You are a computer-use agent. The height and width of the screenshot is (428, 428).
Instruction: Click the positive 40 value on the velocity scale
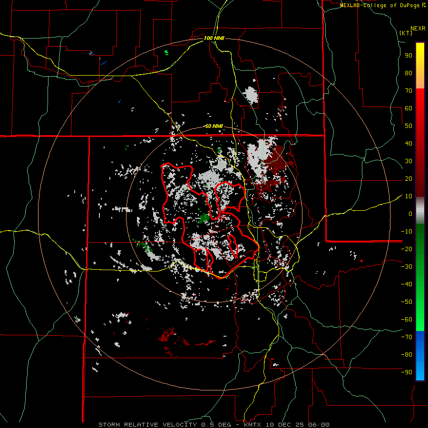pyautogui.click(x=409, y=143)
